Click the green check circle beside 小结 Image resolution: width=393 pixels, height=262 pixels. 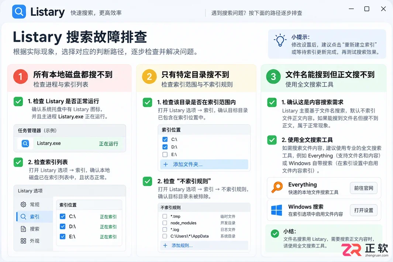[275, 234]
